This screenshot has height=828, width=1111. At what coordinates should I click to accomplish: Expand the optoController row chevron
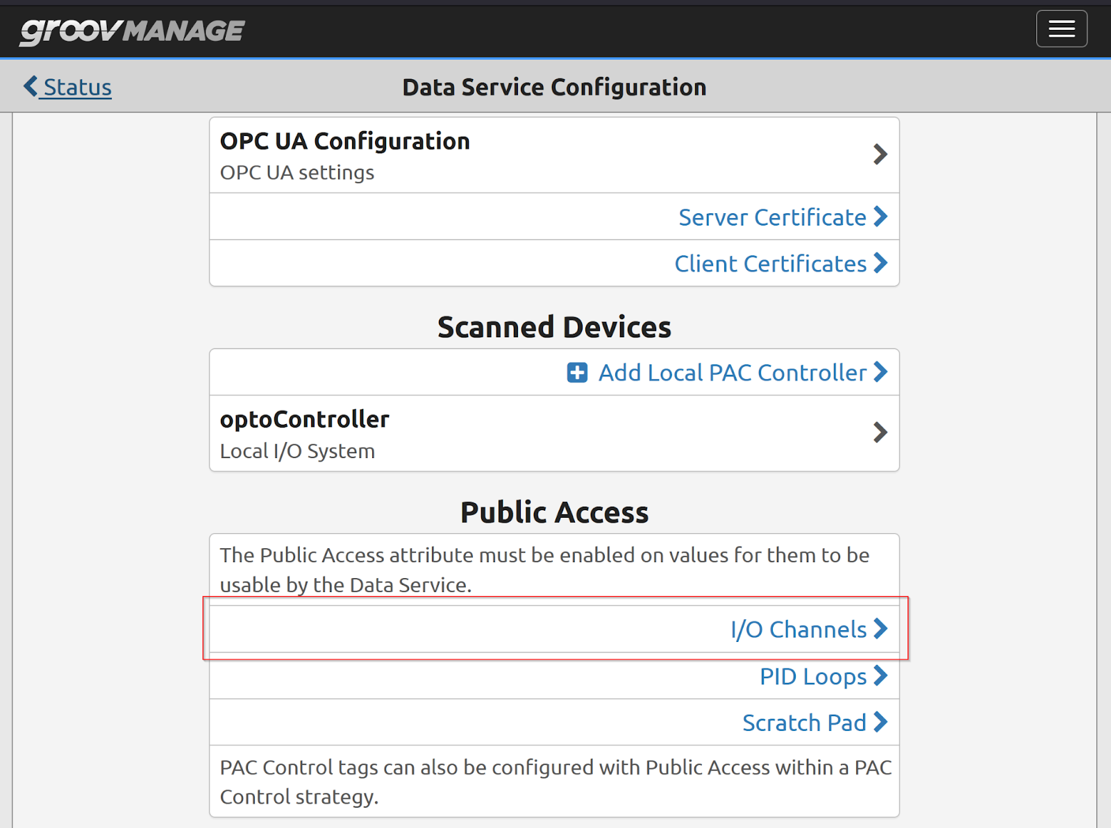pos(880,432)
